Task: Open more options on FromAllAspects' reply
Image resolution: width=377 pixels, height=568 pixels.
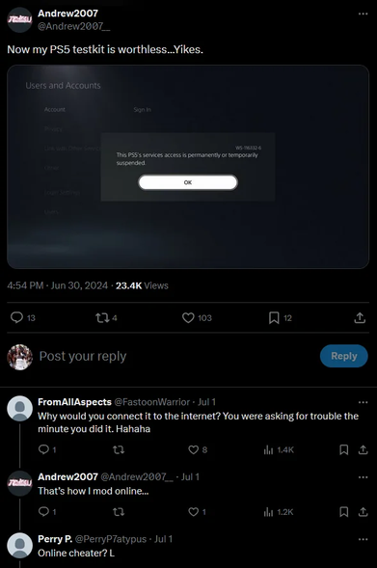Action: [363, 402]
